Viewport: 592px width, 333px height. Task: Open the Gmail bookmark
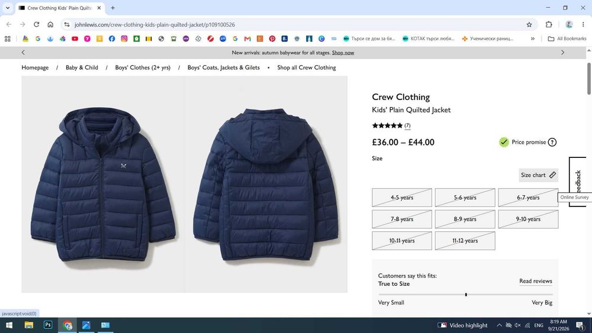click(x=247, y=38)
